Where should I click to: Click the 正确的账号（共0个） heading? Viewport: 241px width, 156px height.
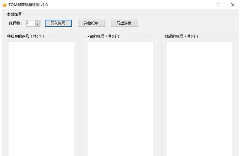point(103,36)
